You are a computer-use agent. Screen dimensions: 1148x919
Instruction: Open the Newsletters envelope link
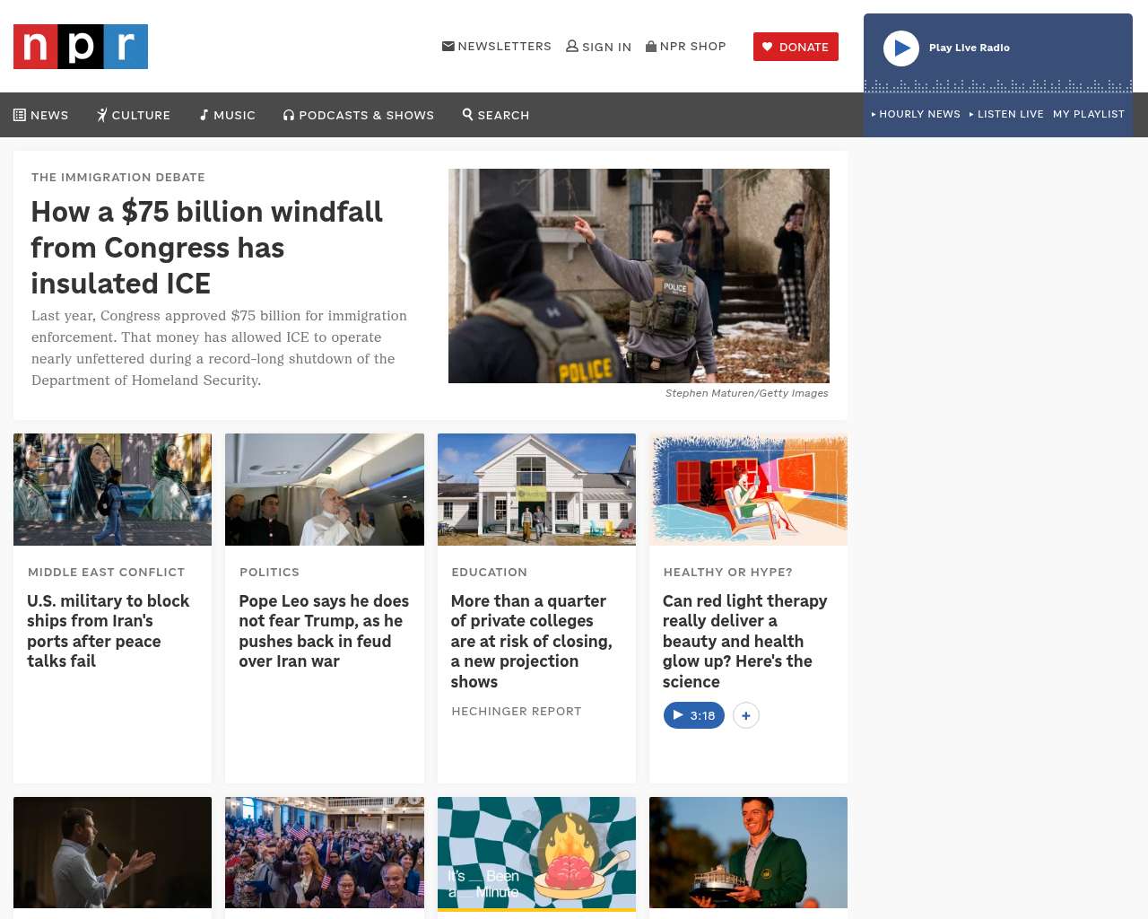(x=497, y=47)
